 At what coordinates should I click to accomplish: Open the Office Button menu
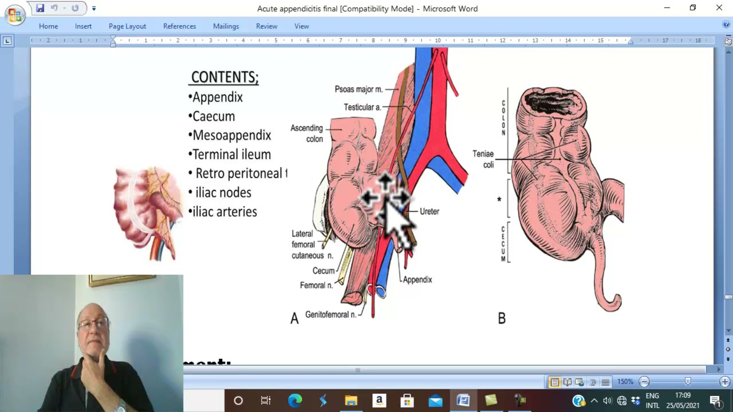coord(14,15)
